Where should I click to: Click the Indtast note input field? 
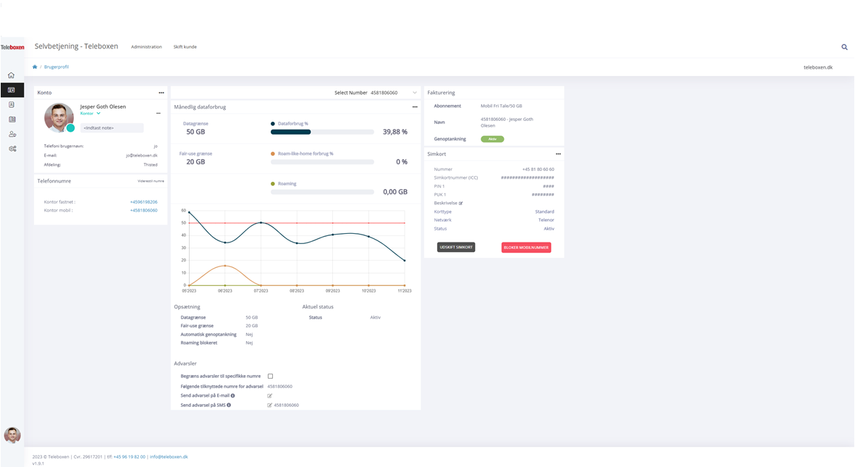[x=111, y=128]
